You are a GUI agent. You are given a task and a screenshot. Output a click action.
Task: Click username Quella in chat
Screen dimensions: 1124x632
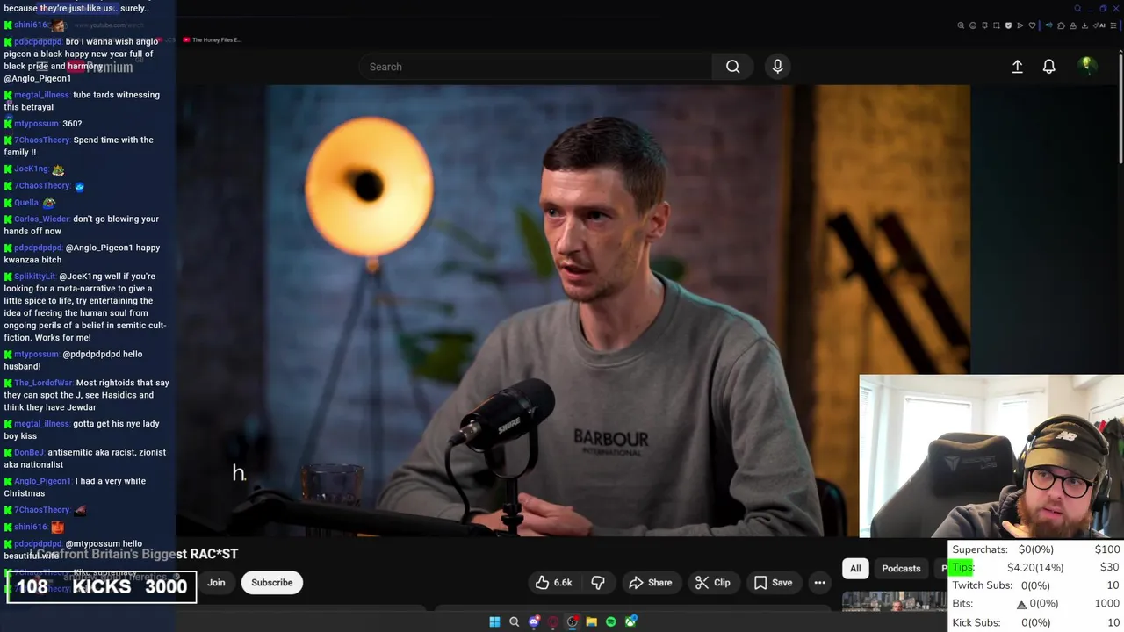(26, 203)
